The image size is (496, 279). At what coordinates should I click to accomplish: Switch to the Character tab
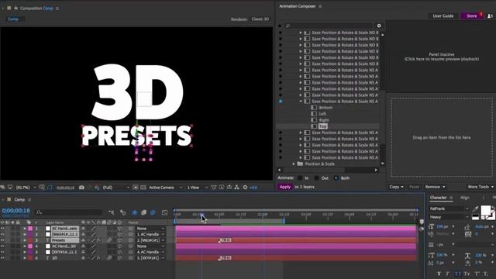(x=438, y=198)
